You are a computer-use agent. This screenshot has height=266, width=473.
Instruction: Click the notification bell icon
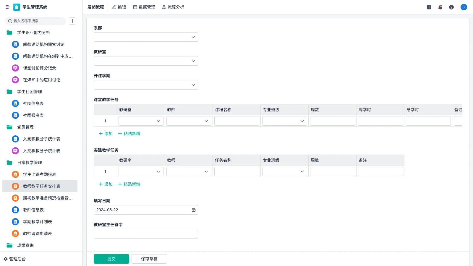[x=440, y=7]
